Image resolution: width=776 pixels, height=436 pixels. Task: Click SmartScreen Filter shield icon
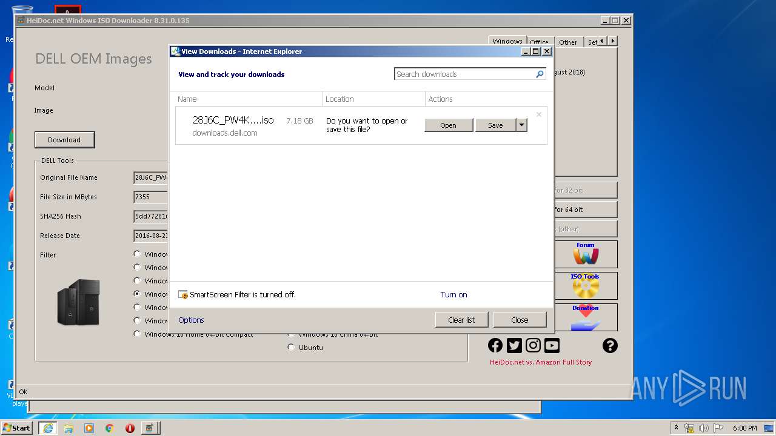tap(183, 295)
